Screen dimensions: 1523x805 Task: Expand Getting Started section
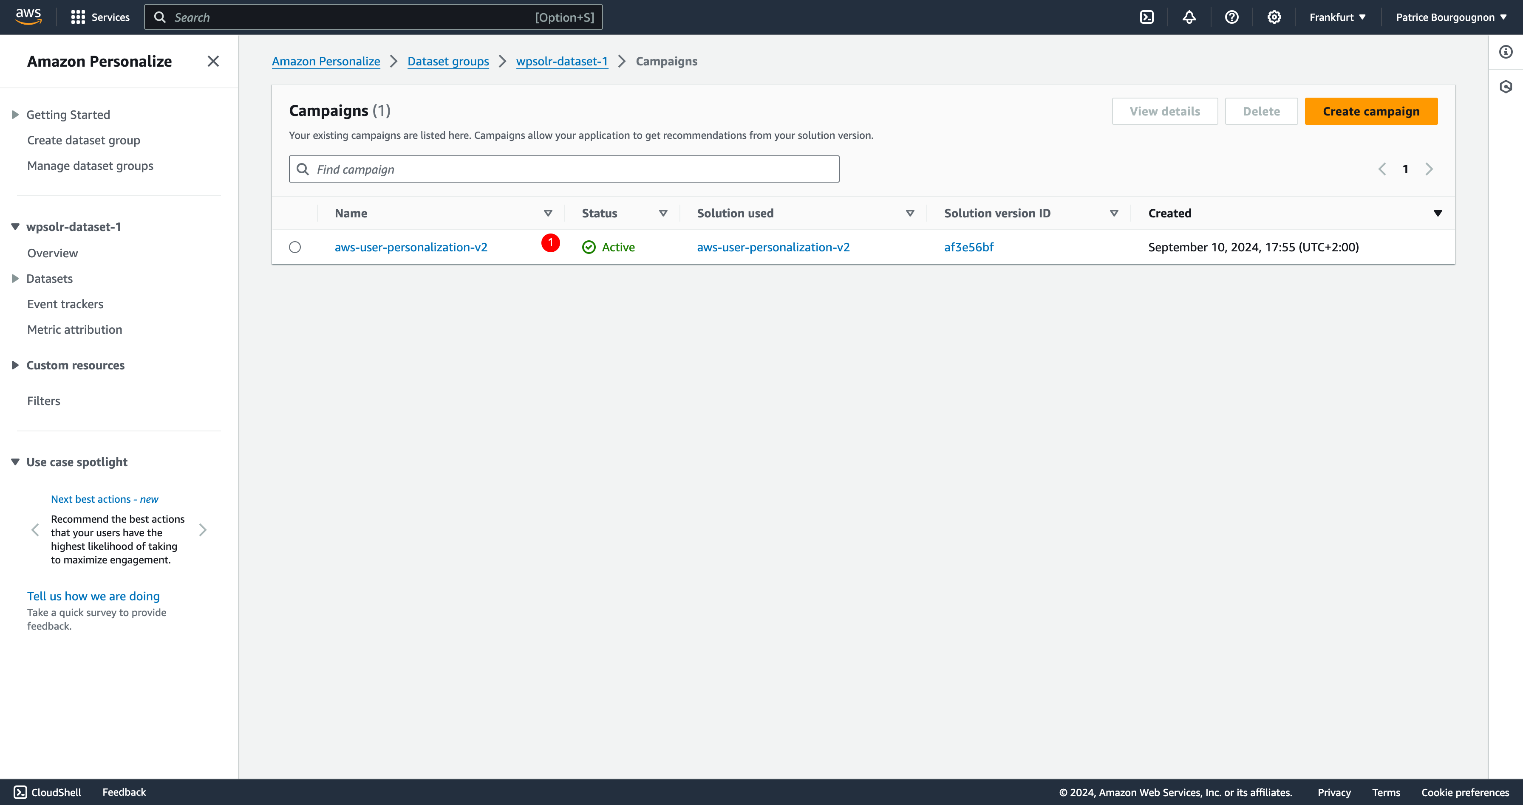click(15, 115)
